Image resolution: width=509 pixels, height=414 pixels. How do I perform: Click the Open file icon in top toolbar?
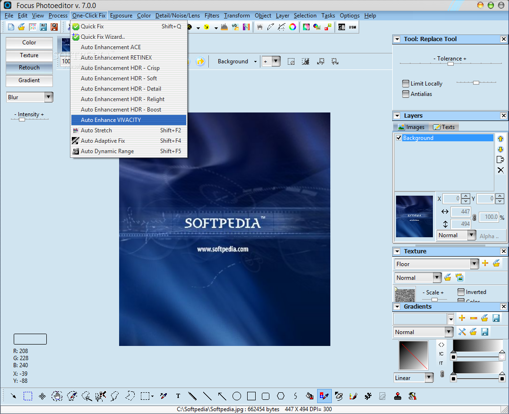coord(21,27)
